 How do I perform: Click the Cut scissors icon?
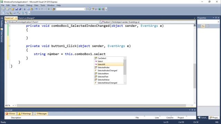[x=25, y=9]
